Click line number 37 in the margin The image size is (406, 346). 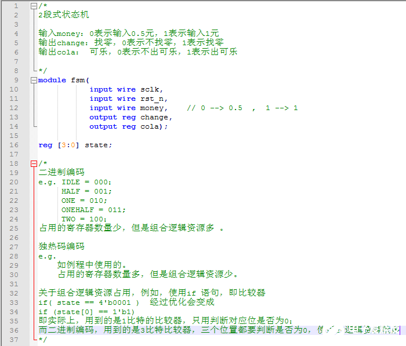[x=14, y=340]
